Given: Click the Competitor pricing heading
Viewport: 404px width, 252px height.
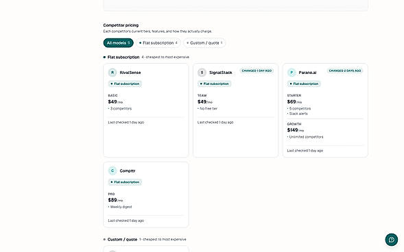Looking at the screenshot, I should (x=121, y=25).
